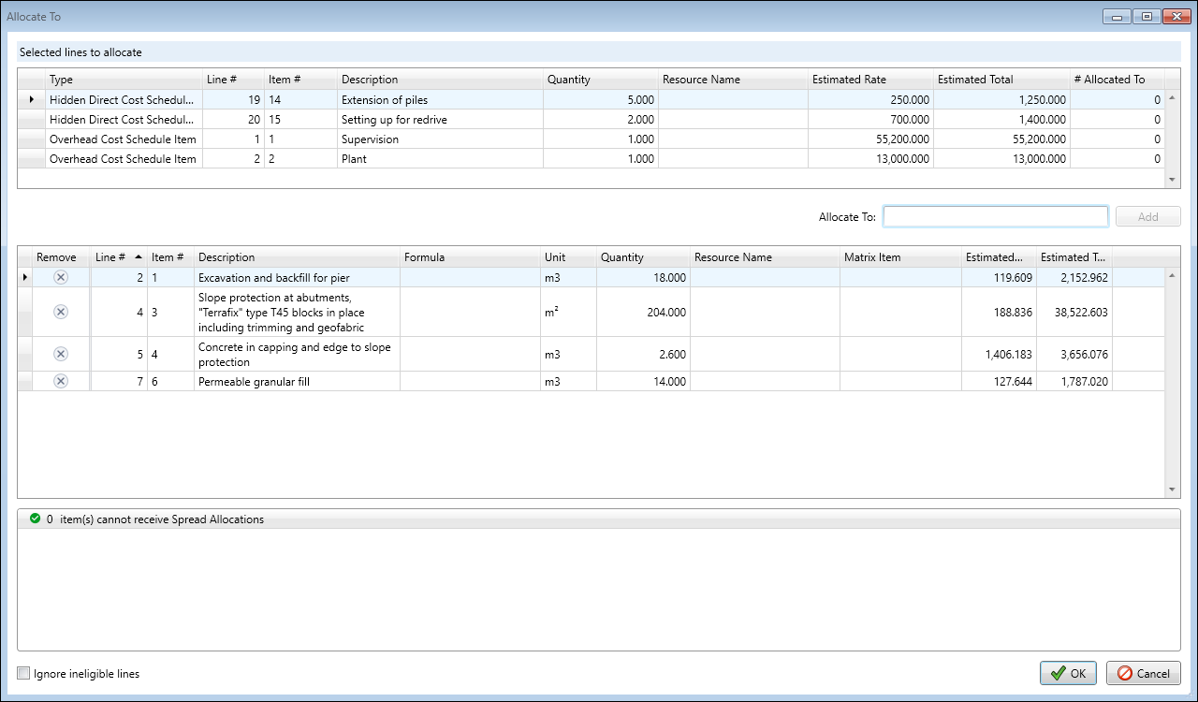Image resolution: width=1198 pixels, height=702 pixels.
Task: Click the green checkmark status icon
Action: pyautogui.click(x=35, y=519)
